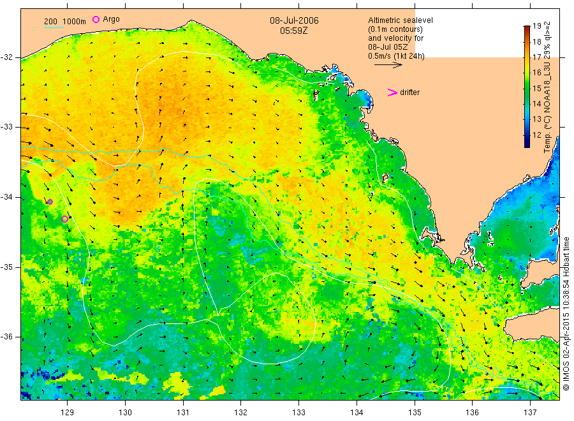Click the -34 latitude axis label
This screenshot has height=421, width=574.
point(6,197)
